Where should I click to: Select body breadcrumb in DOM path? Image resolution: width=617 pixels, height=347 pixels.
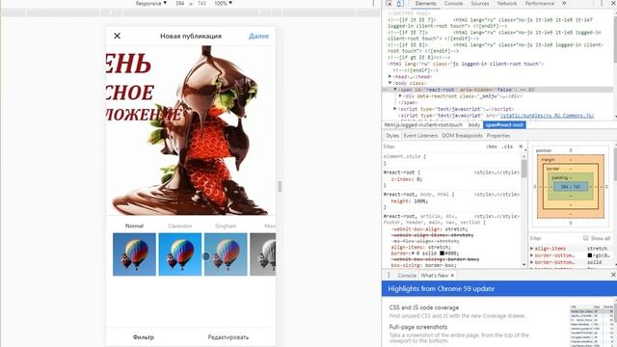(x=473, y=124)
